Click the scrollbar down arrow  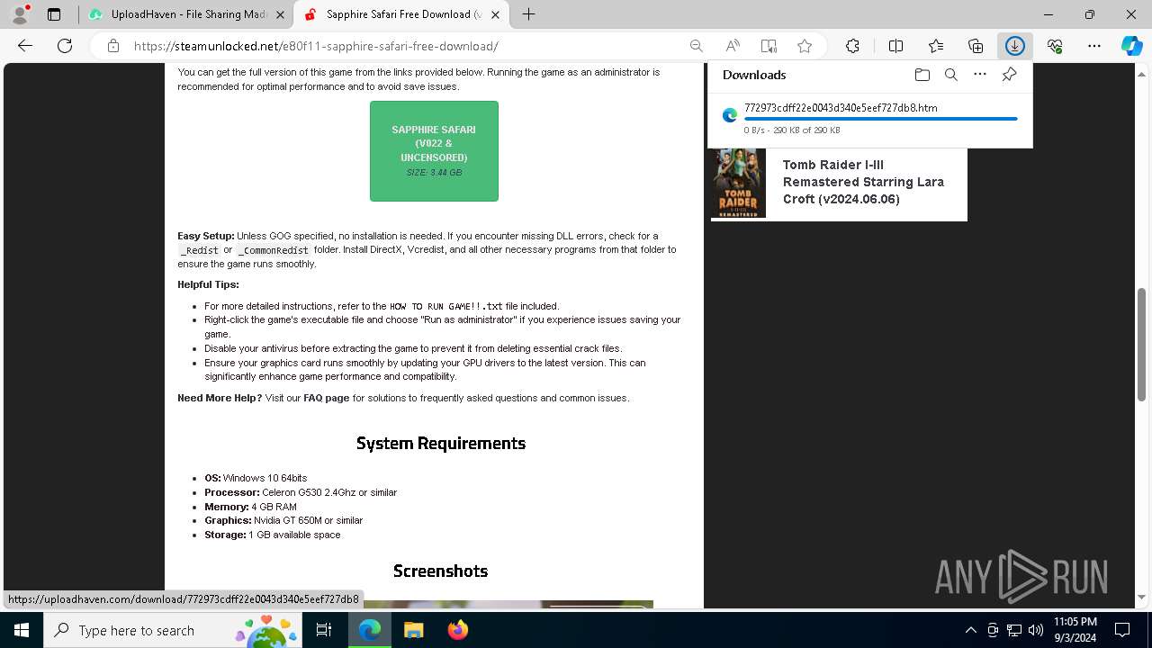tap(1142, 597)
